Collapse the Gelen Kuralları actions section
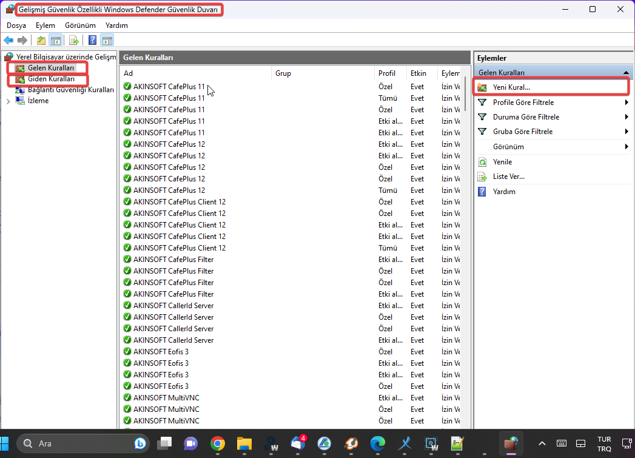635x458 pixels. pyautogui.click(x=626, y=72)
